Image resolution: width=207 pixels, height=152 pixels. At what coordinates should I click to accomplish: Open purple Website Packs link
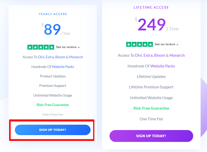[x=163, y=66]
